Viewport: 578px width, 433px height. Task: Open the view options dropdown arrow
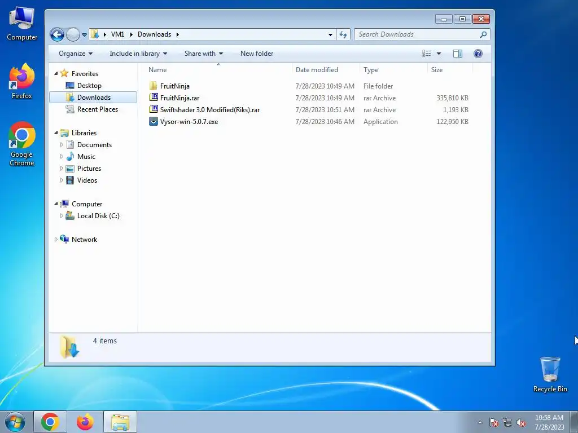[439, 54]
